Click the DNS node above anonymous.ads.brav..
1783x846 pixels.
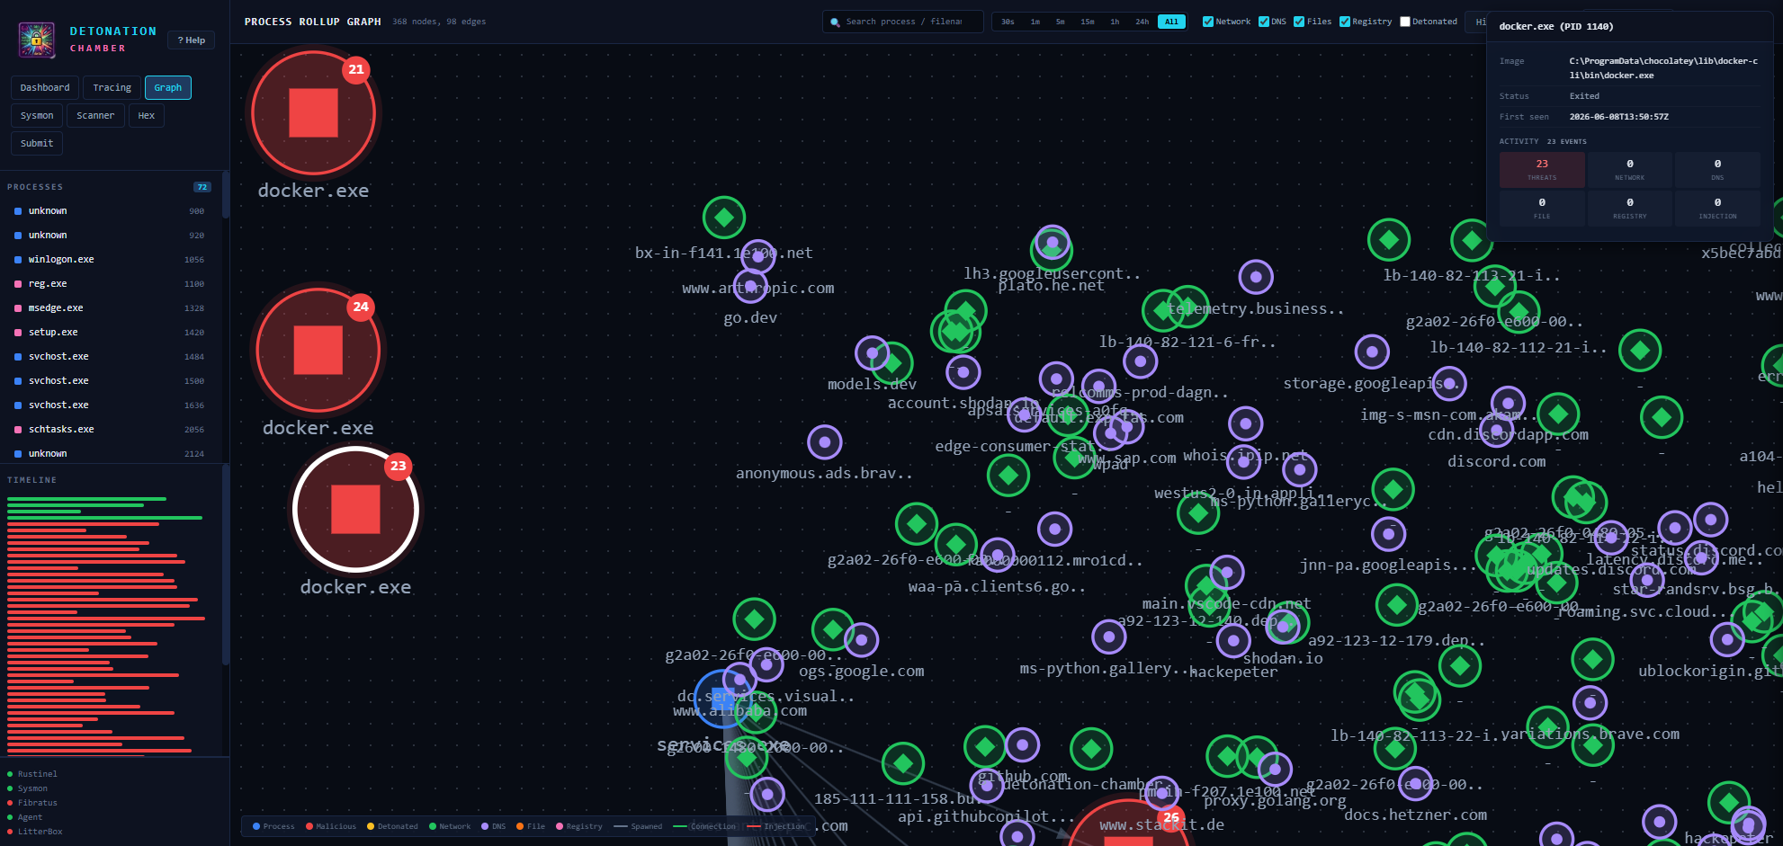(x=825, y=441)
